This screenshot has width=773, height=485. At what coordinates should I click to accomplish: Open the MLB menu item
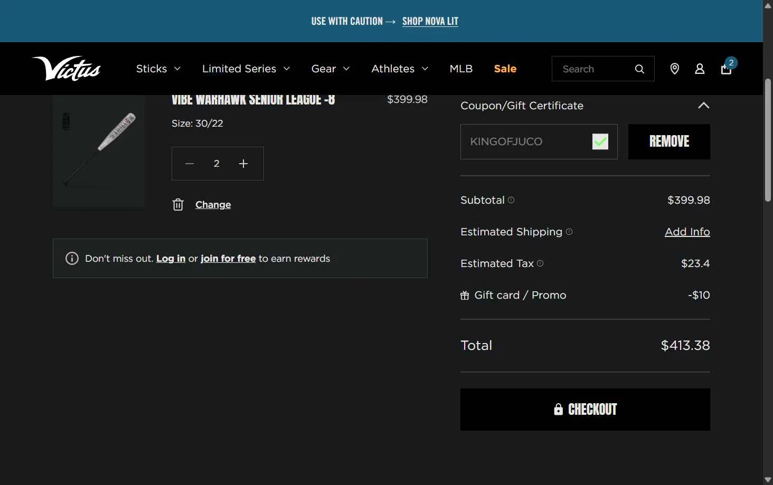tap(461, 69)
